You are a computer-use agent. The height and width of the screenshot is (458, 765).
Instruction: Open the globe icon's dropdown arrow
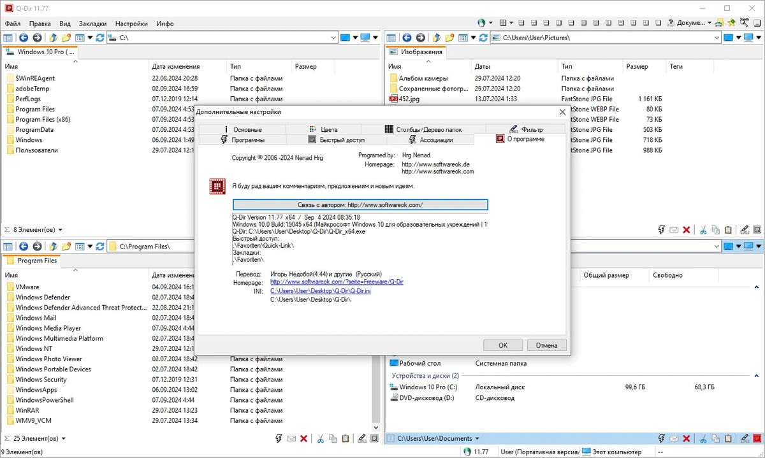coord(490,23)
